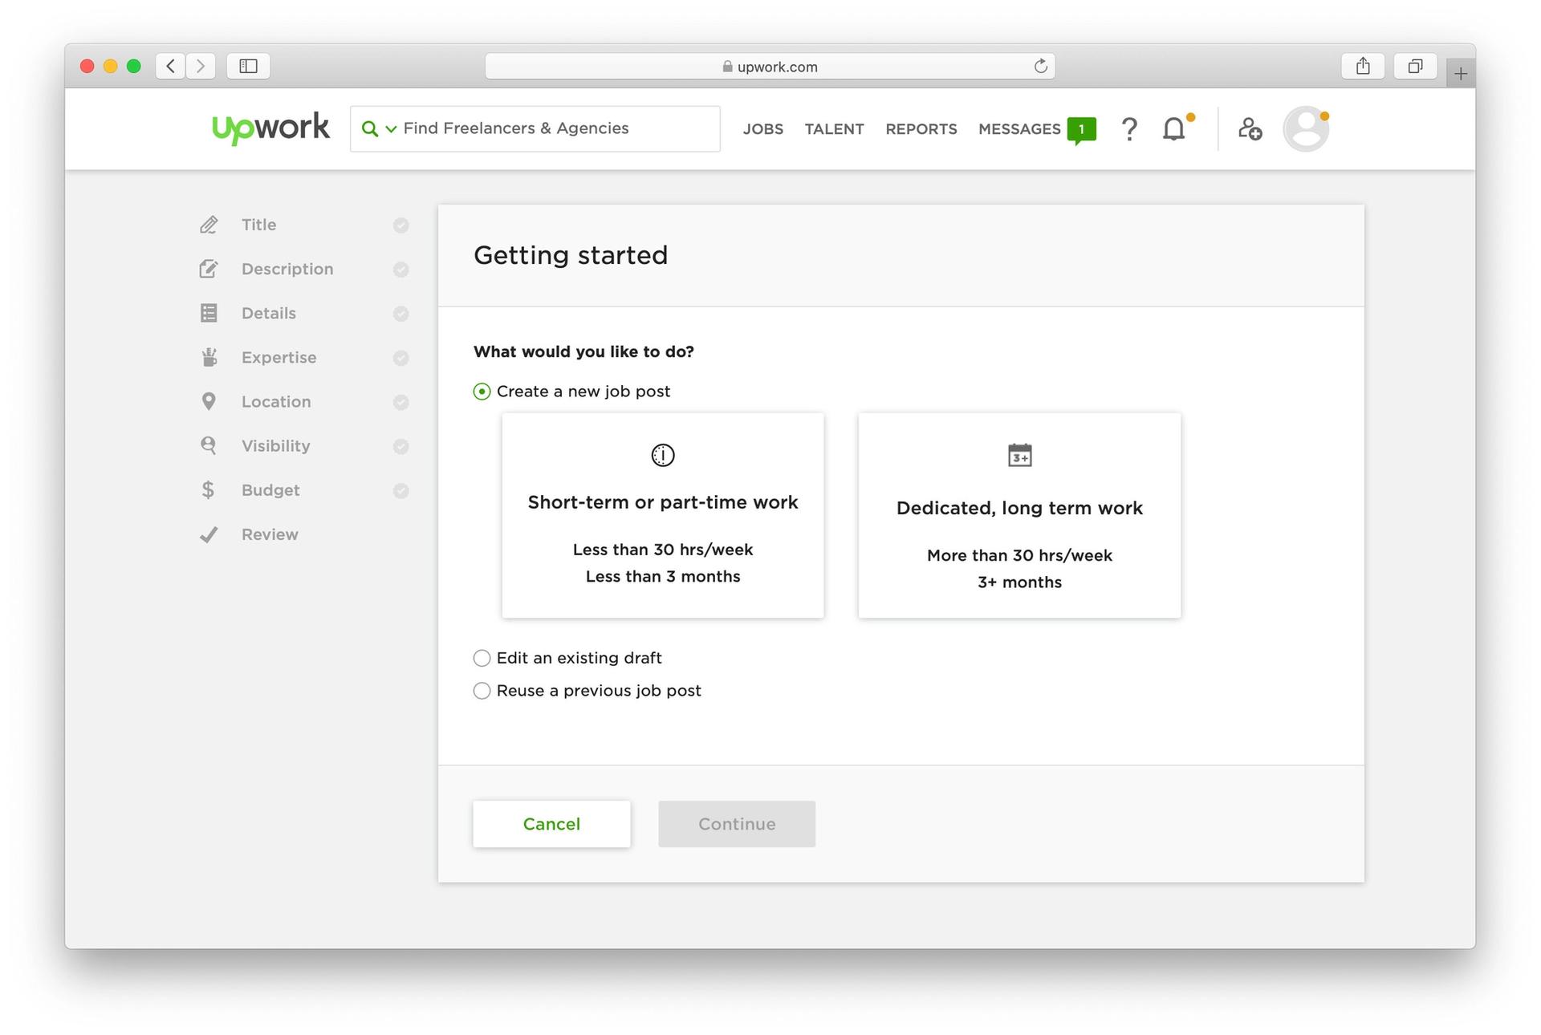This screenshot has width=1541, height=1035.
Task: Click the 3+ calendar icon on long-term card
Action: (x=1019, y=455)
